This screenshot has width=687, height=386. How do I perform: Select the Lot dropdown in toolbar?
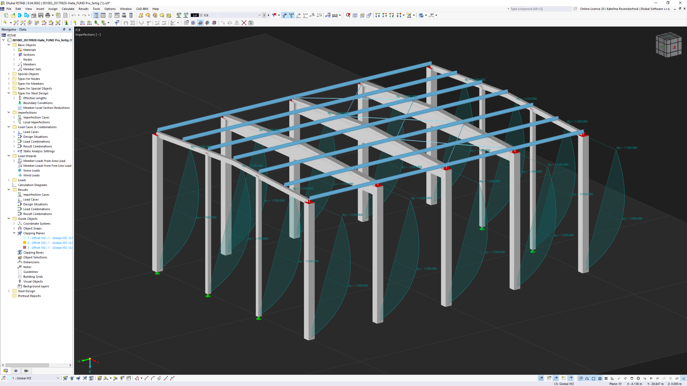point(195,15)
